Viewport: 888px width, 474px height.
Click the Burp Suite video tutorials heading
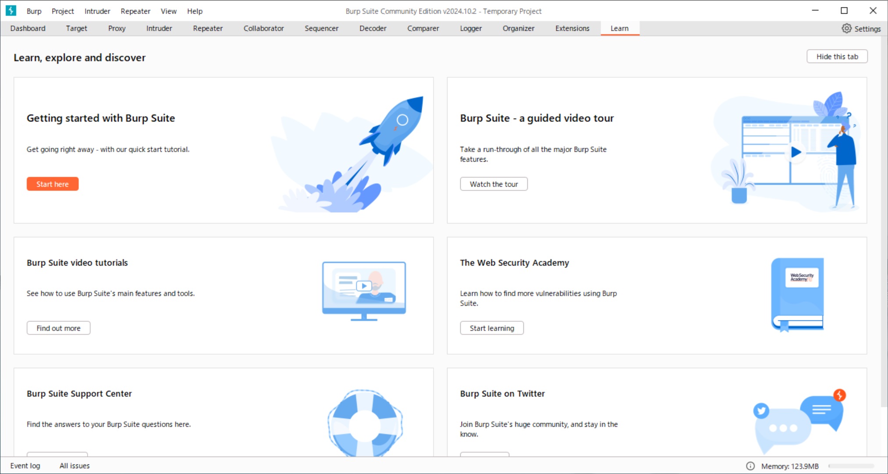77,263
